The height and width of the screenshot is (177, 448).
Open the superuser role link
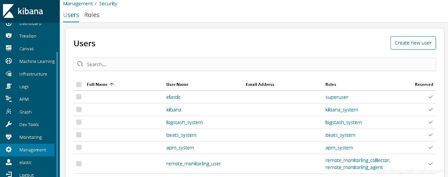click(337, 97)
